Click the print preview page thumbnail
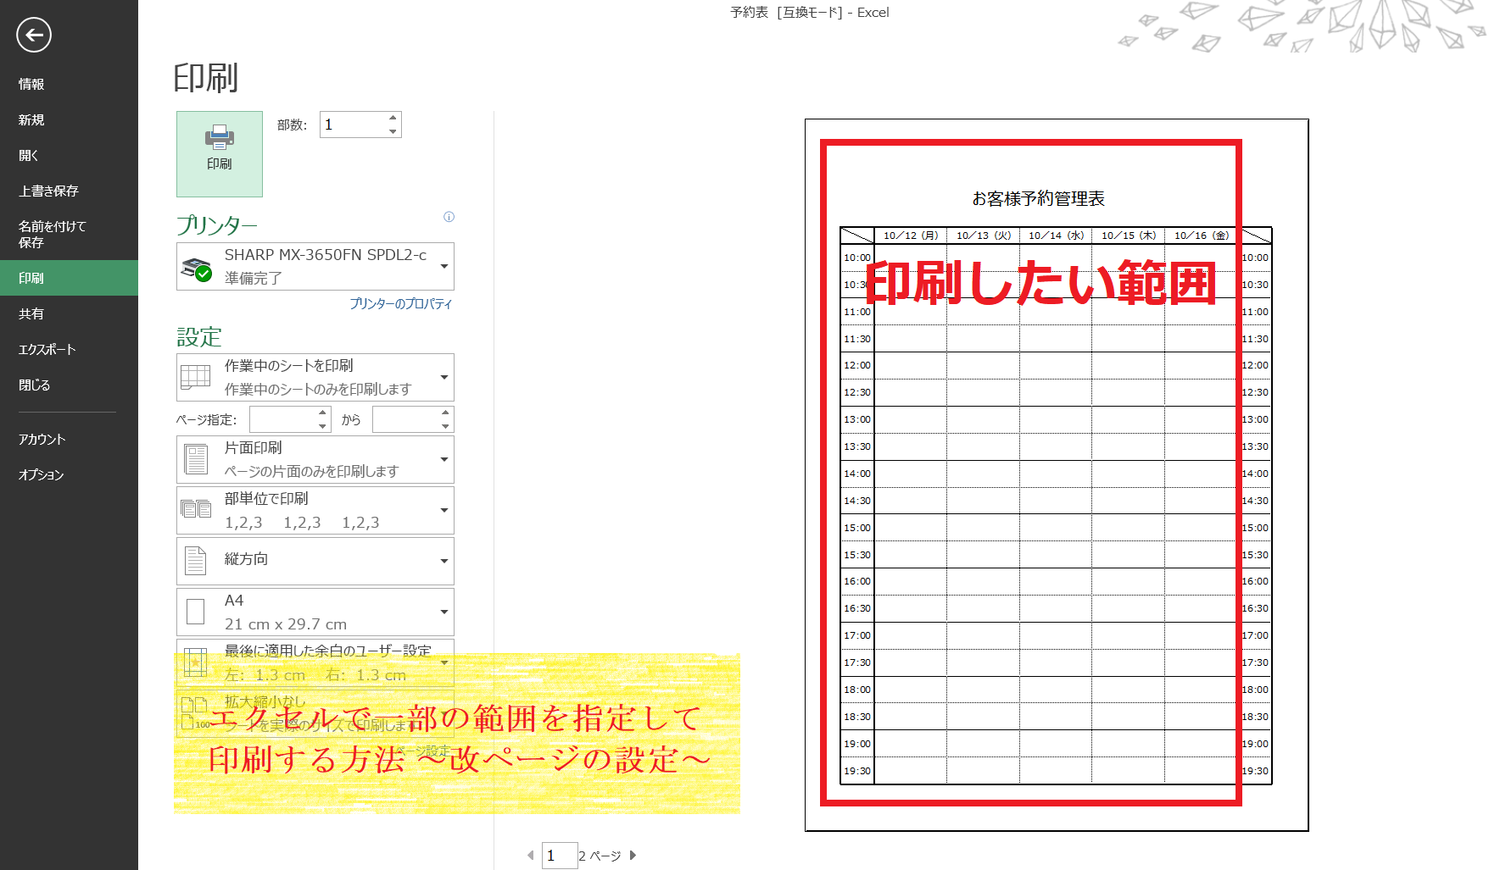This screenshot has height=870, width=1495. coord(1057,475)
